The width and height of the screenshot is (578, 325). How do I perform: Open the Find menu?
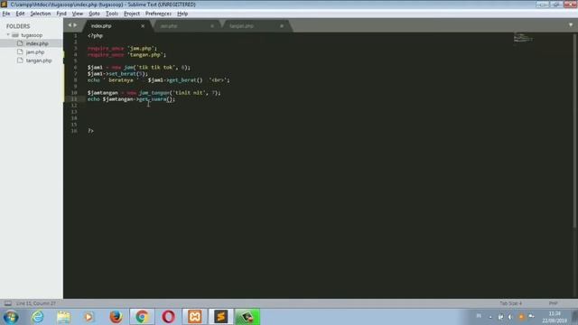(61, 14)
